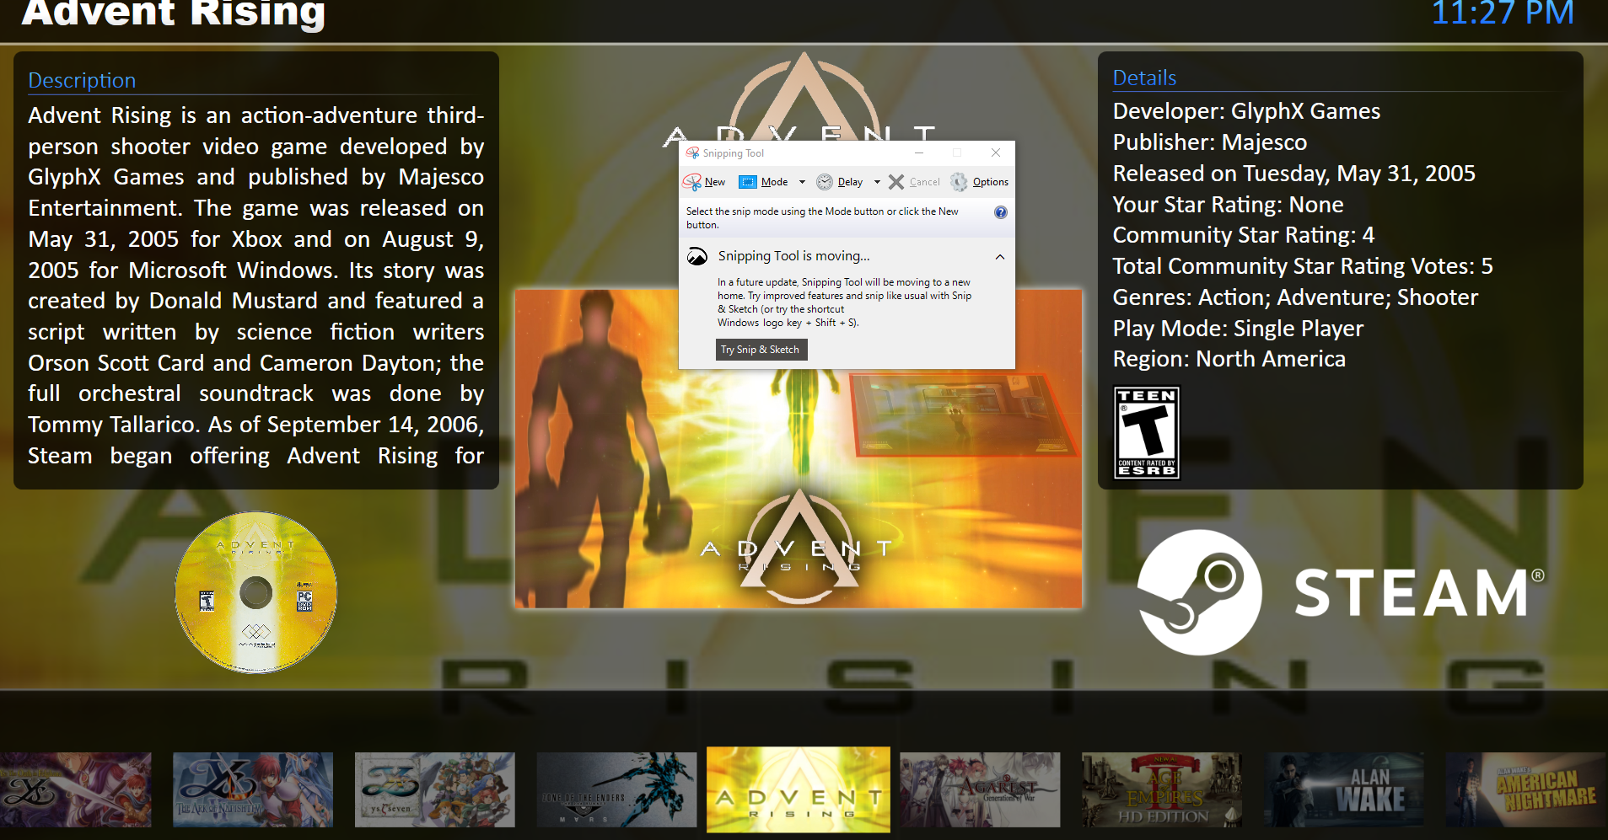Select the first Ys game thumbnail
Viewport: 1608px width, 840px height.
75,789
